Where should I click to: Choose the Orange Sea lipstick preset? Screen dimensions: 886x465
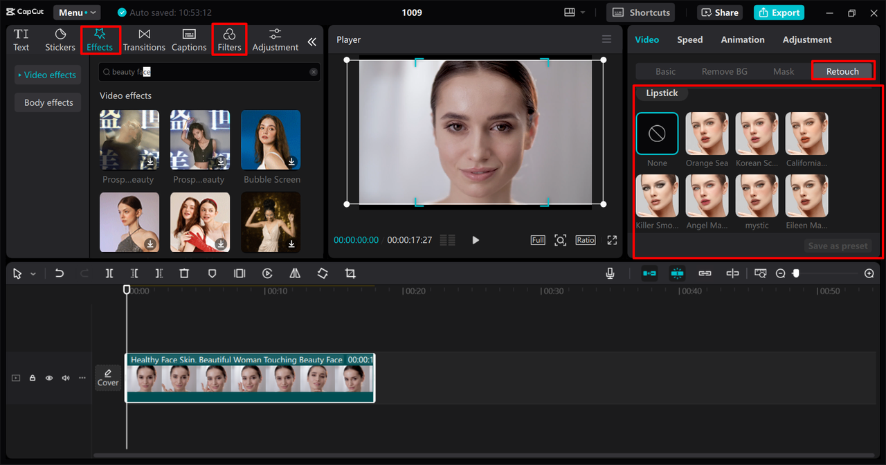tap(707, 134)
